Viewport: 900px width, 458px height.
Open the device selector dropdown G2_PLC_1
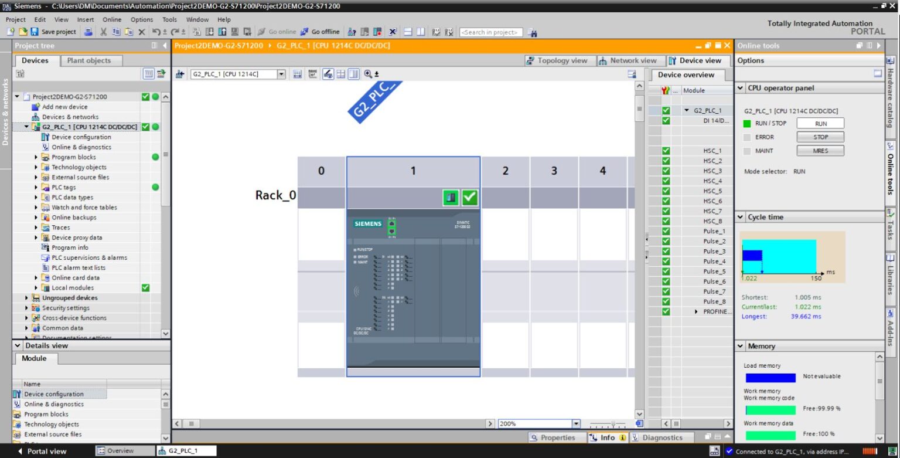(x=281, y=74)
